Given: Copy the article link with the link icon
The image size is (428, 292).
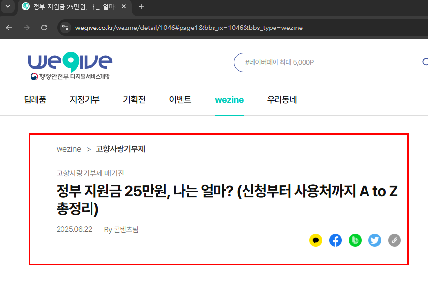Looking at the screenshot, I should click(394, 240).
